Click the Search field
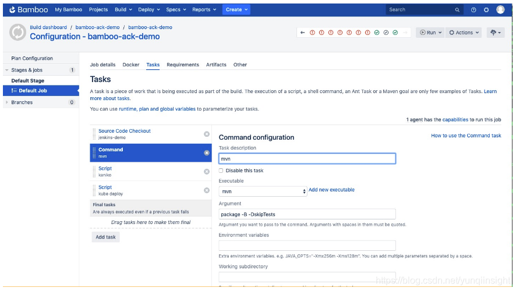The image size is (516, 291). 424,10
